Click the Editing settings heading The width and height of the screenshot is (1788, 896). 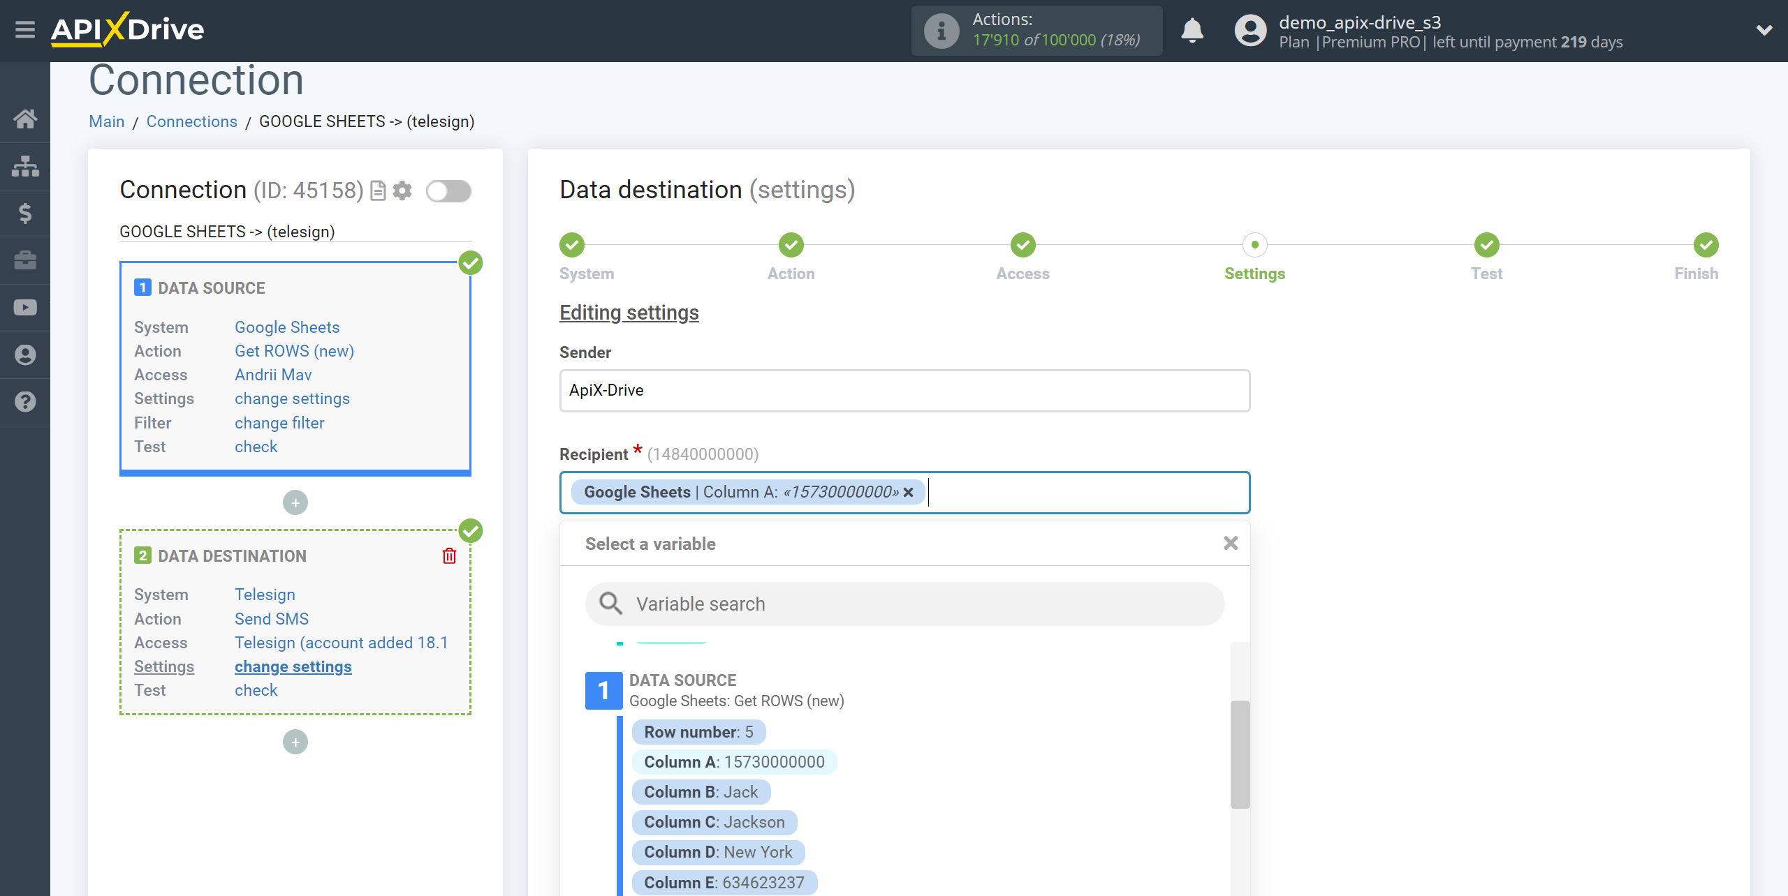click(629, 313)
